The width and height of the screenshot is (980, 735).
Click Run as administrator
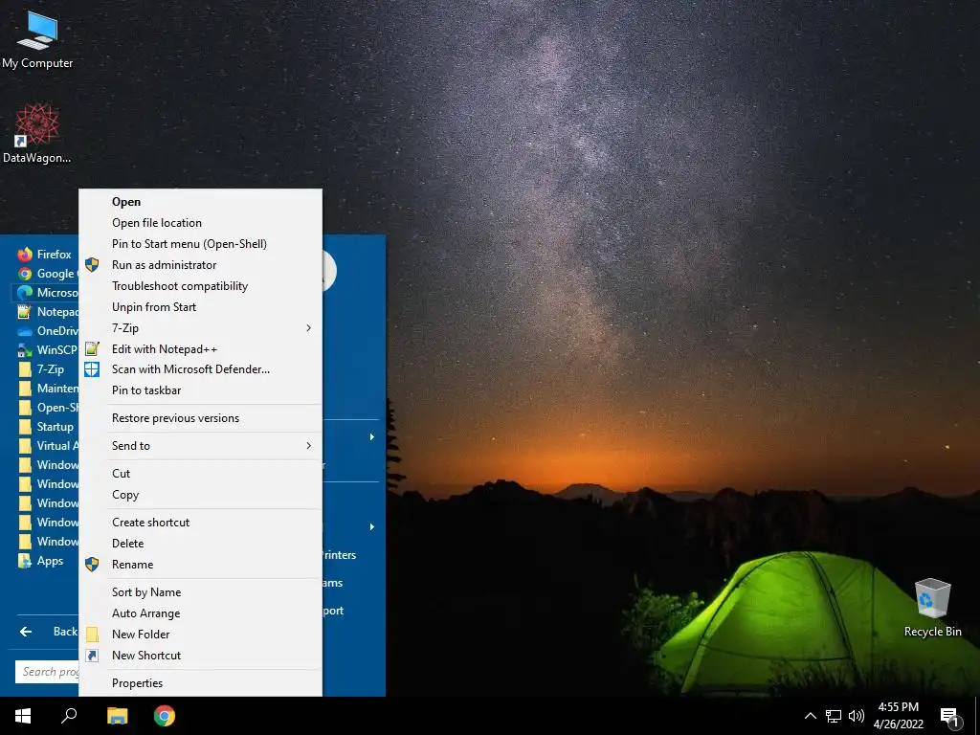click(x=201, y=265)
